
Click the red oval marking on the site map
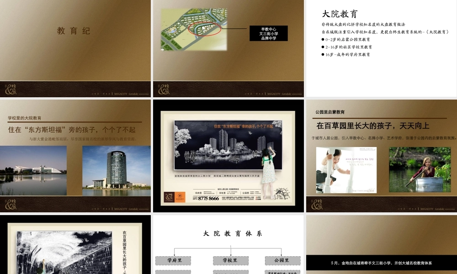[205, 28]
